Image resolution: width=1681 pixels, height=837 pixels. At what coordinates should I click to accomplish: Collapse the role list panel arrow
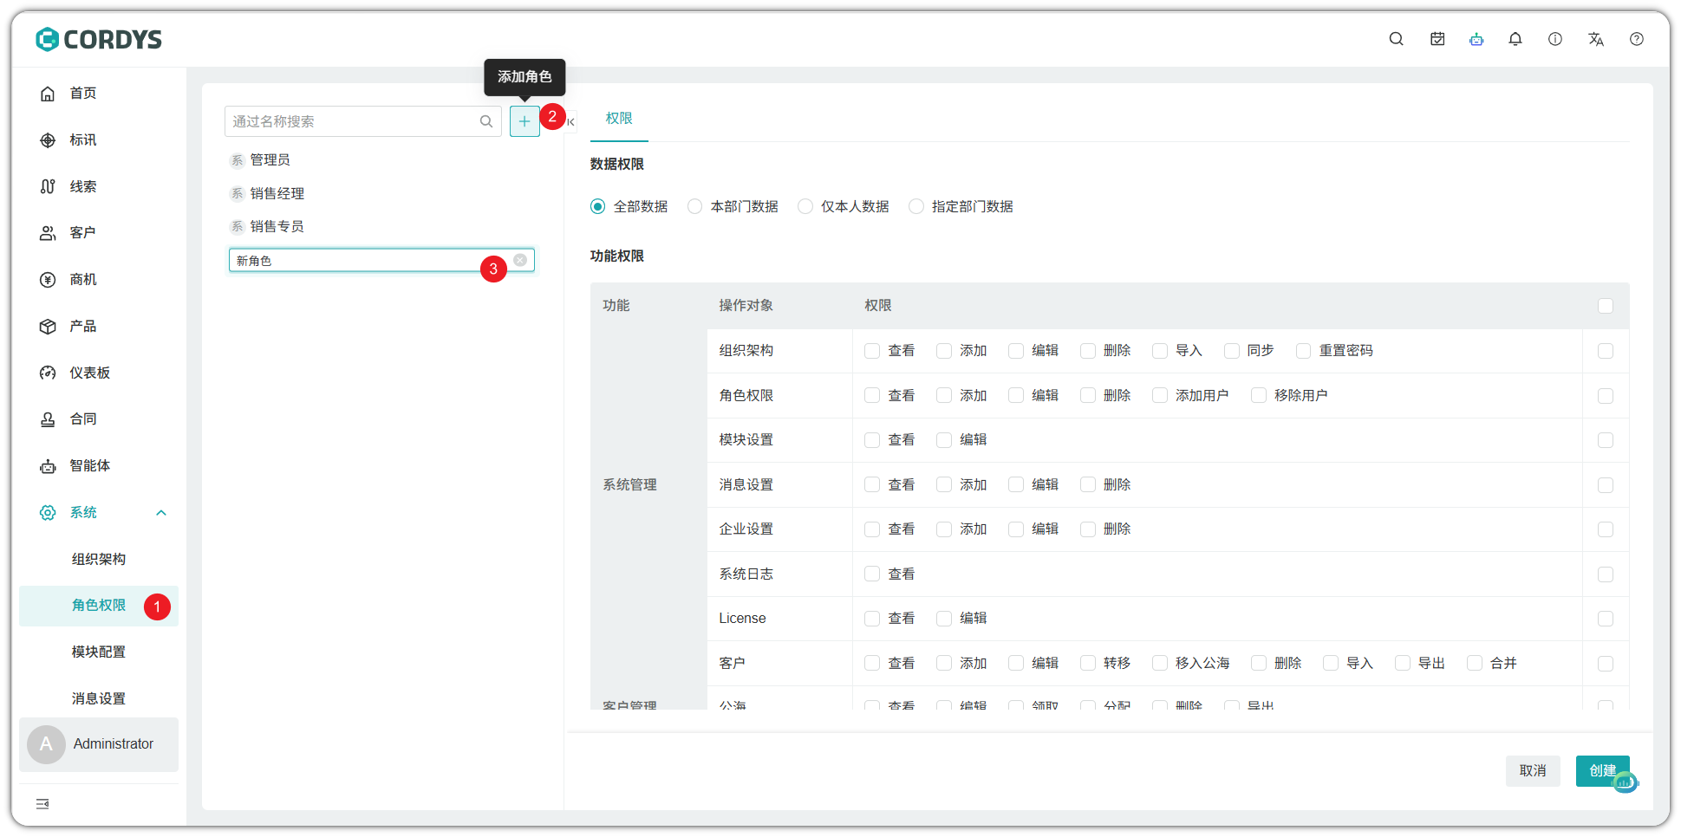[x=570, y=122]
